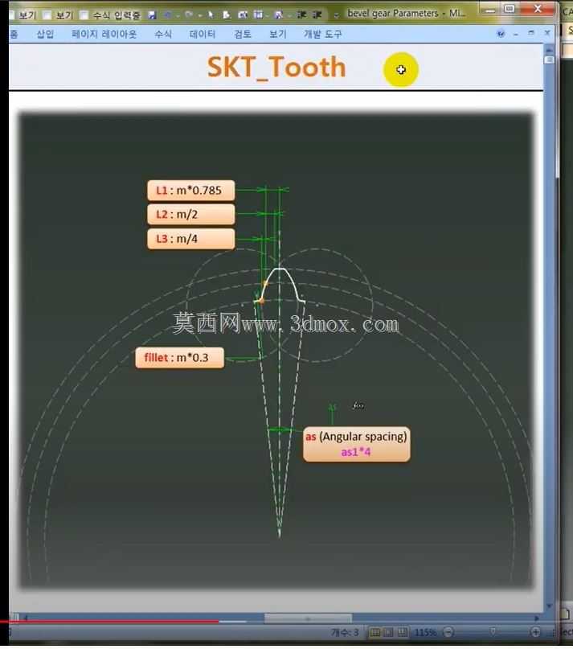Image resolution: width=573 pixels, height=649 pixels.
Task: Click the Undo arrow icon
Action: click(168, 15)
